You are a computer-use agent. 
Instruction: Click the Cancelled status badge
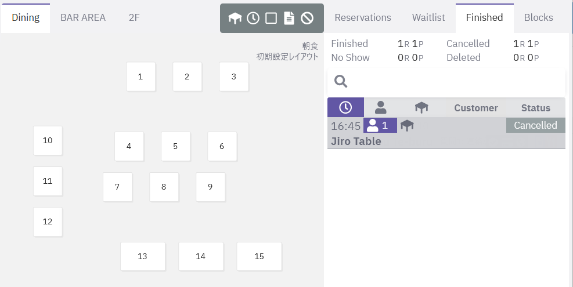point(535,125)
